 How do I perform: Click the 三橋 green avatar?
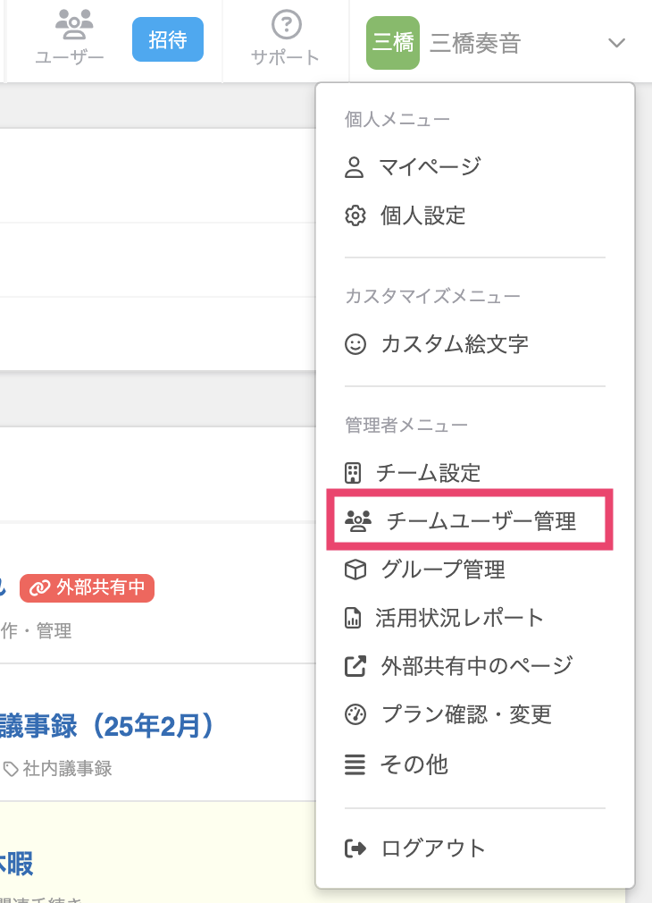tap(392, 43)
